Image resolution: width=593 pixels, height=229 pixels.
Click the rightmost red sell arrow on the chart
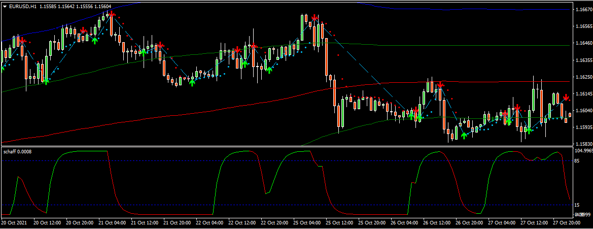pos(566,97)
